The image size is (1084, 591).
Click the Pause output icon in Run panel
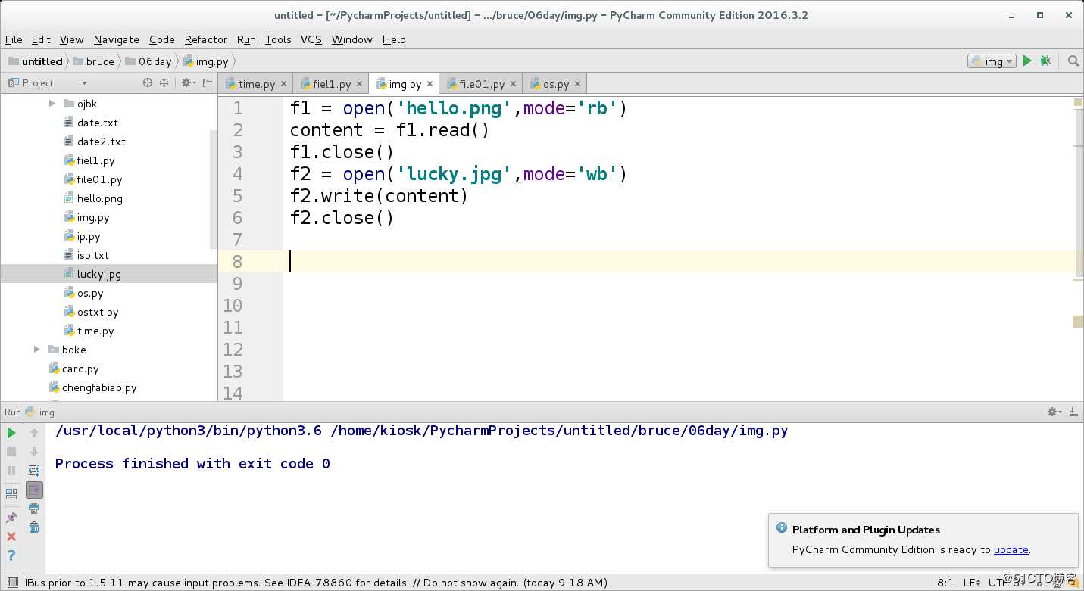11,471
